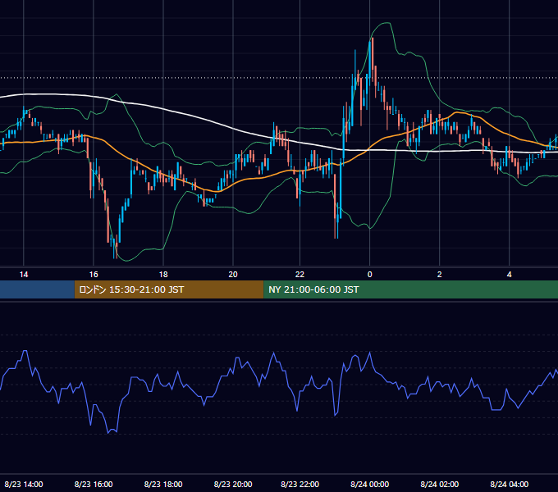Click the 8/23 20:00 time label
Viewport: 558px width, 492px height.
(233, 484)
